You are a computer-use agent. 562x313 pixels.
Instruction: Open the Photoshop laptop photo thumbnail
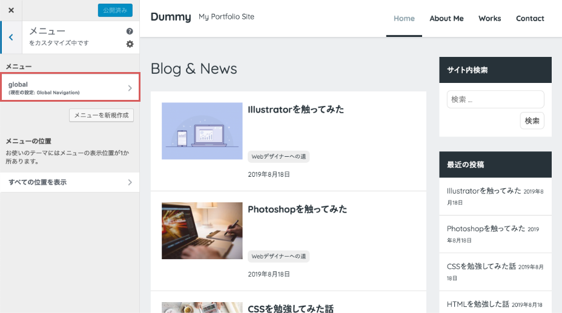202,231
